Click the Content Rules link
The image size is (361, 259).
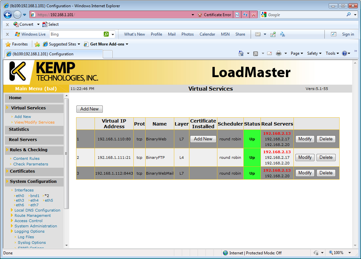[x=26, y=158]
